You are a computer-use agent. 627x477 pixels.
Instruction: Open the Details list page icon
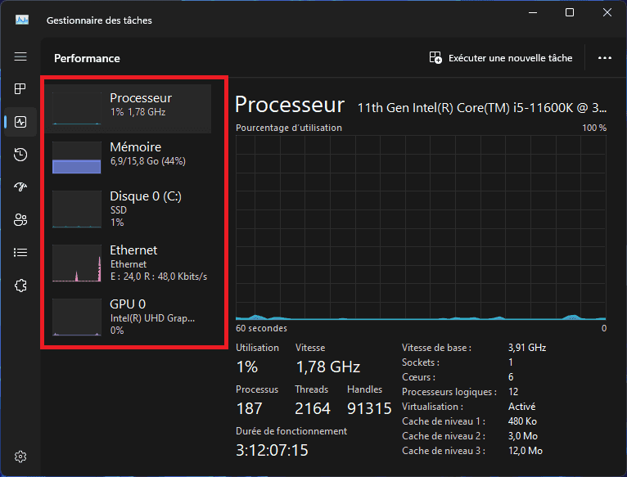20,252
